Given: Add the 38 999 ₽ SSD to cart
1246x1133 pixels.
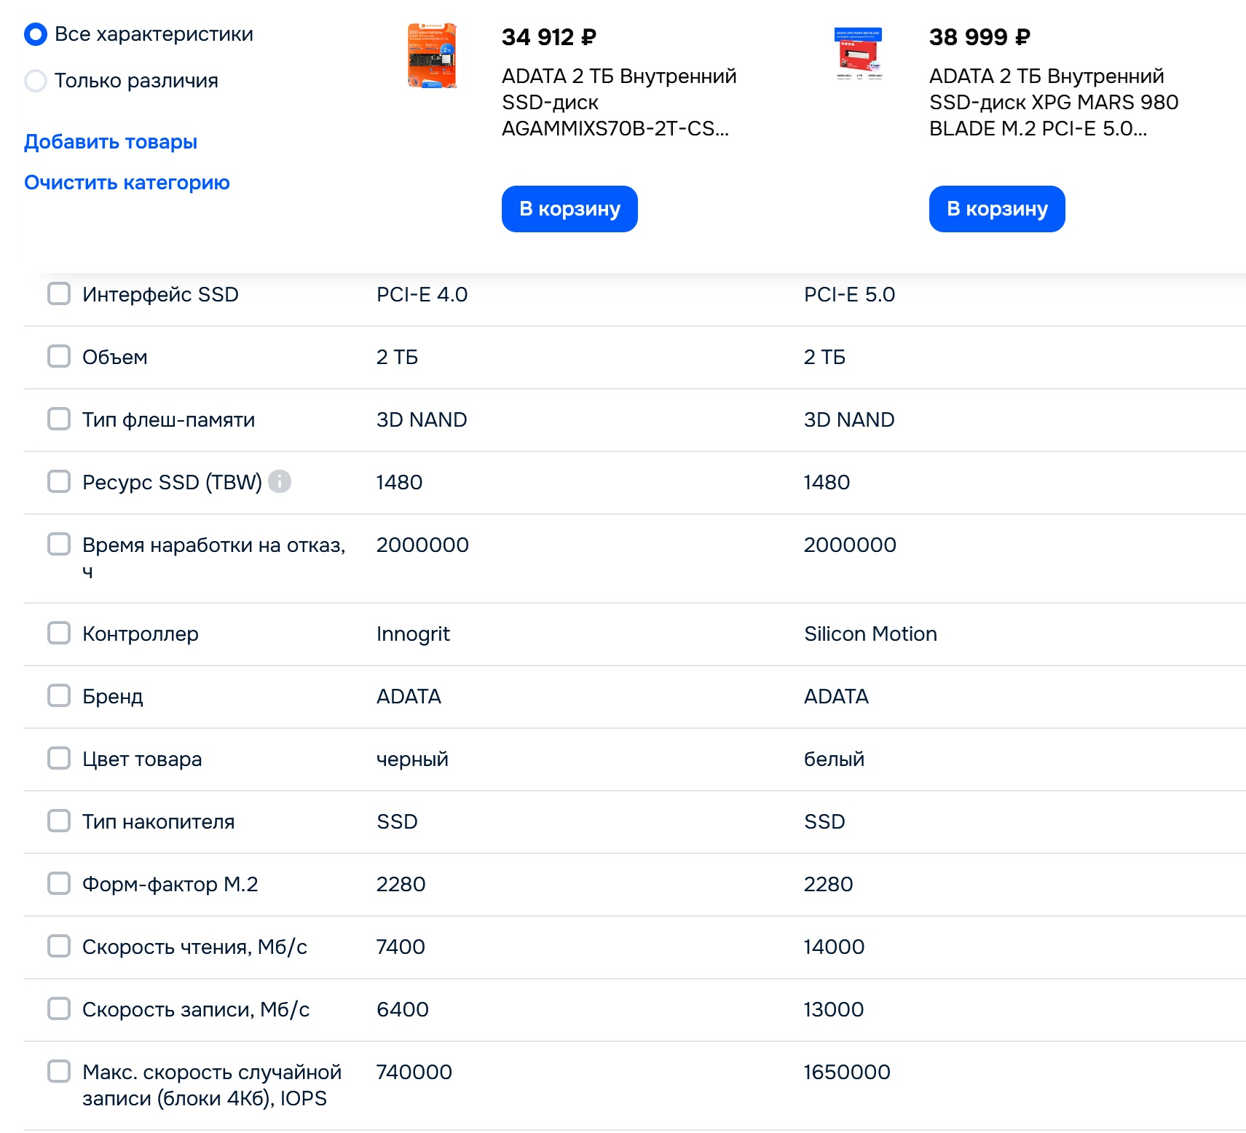Looking at the screenshot, I should point(996,209).
